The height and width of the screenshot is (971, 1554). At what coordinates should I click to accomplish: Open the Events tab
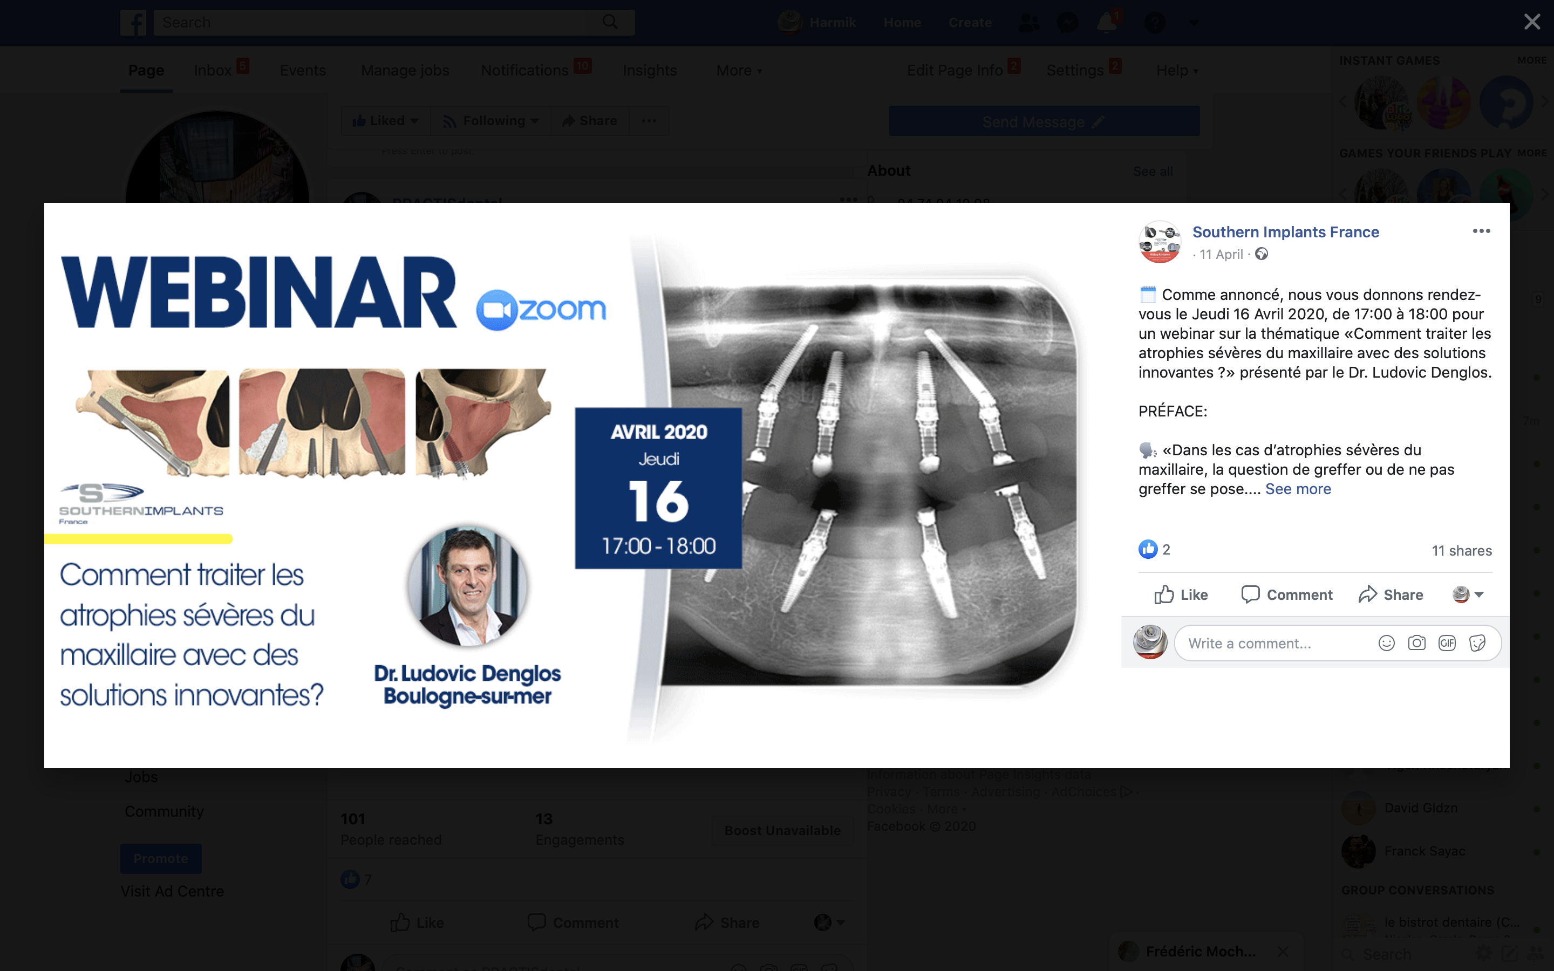pyautogui.click(x=303, y=70)
